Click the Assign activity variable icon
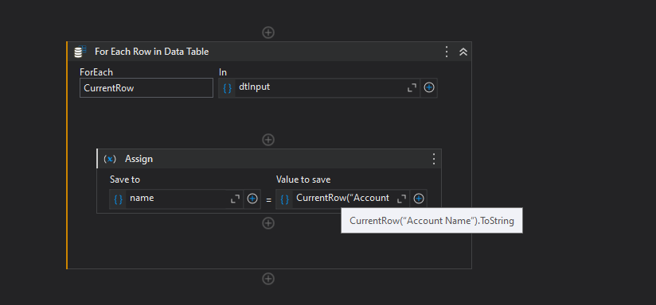The image size is (656, 305). 110,159
